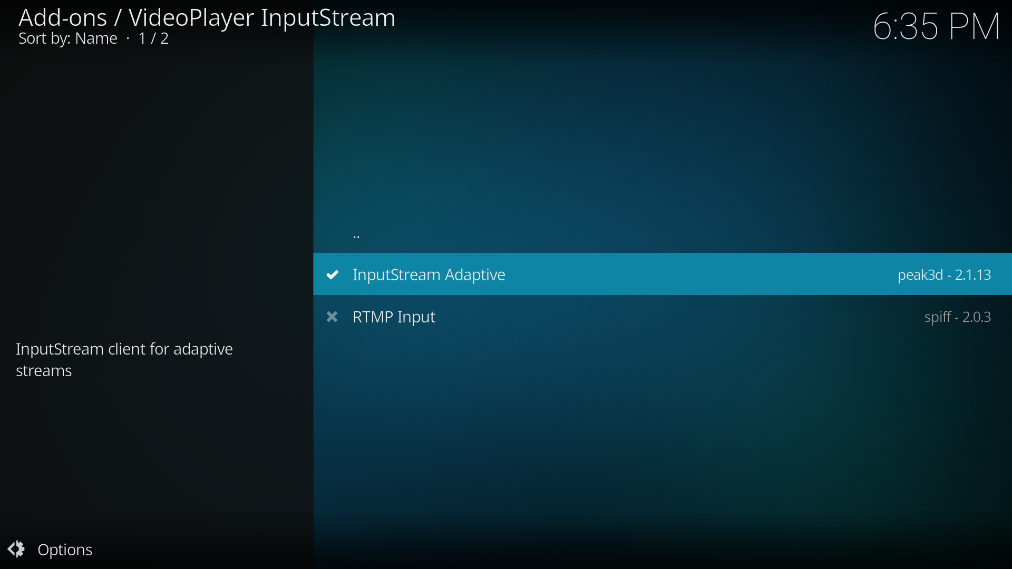Click the 'Add-ons / VideoPlayer InputStream' breadcrumb title
The width and height of the screenshot is (1012, 569).
[207, 17]
